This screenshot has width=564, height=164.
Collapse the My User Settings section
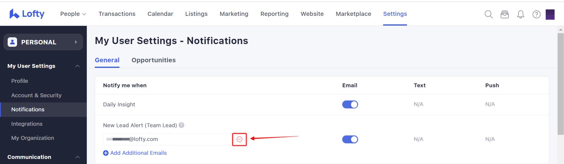click(77, 66)
